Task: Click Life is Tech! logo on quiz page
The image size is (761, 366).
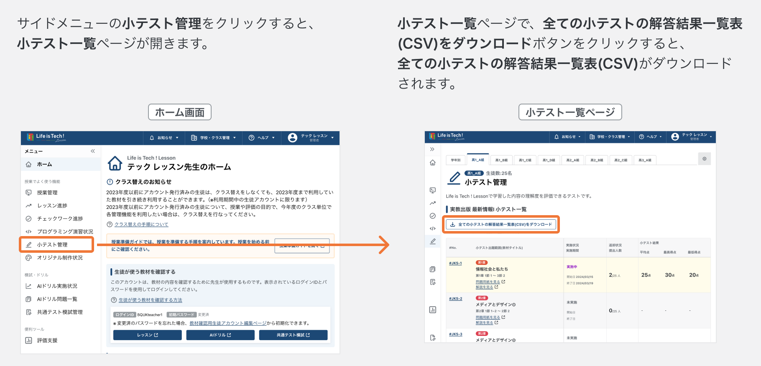Action: tap(447, 137)
